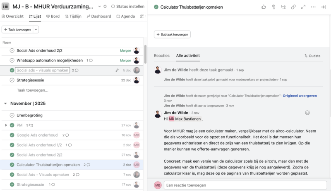Click the Origineel weergeven link
Screen dimensions: 331x194
pos(300,96)
